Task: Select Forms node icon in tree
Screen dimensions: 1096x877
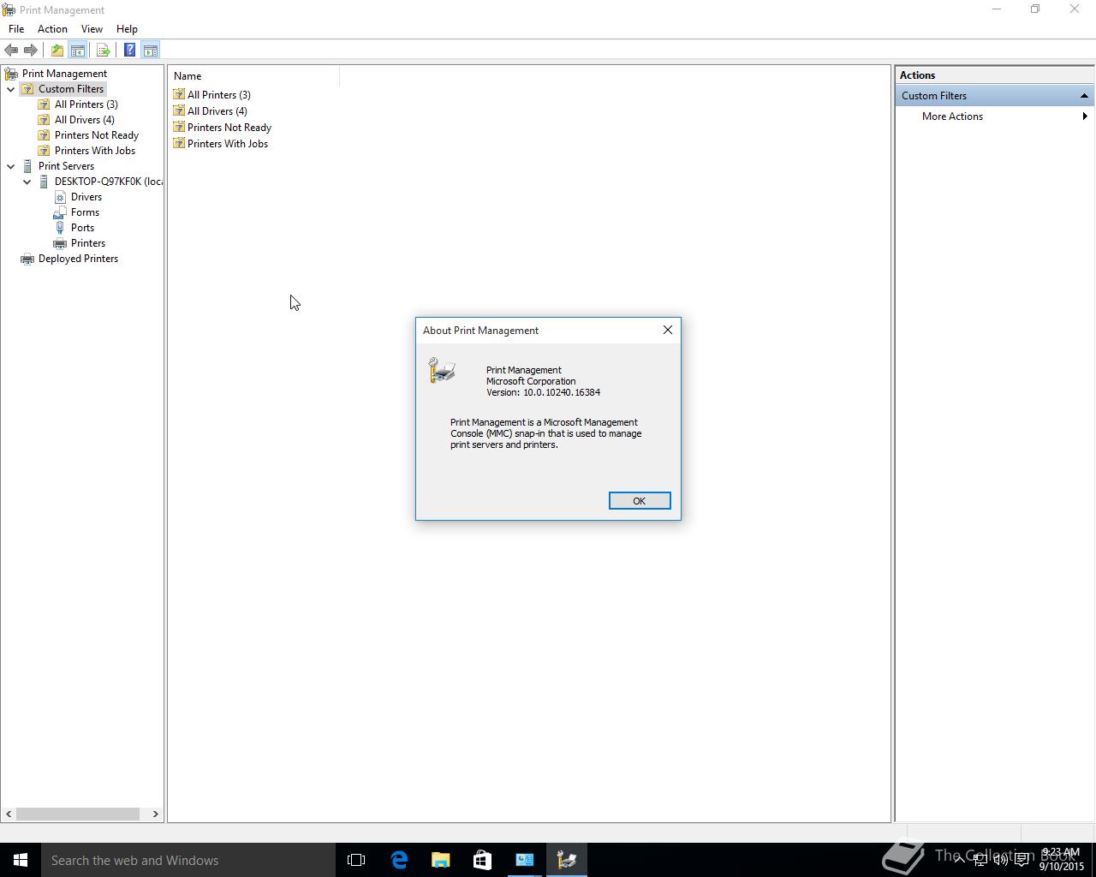Action: coord(60,212)
